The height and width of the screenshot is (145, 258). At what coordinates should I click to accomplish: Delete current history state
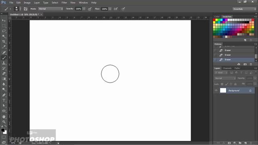coord(251,64)
